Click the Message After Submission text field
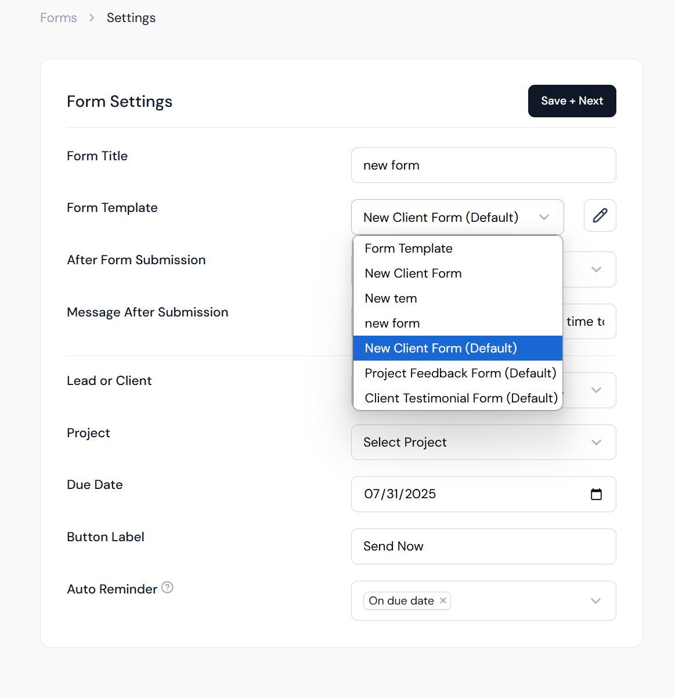The width and height of the screenshot is (675, 698). [589, 322]
